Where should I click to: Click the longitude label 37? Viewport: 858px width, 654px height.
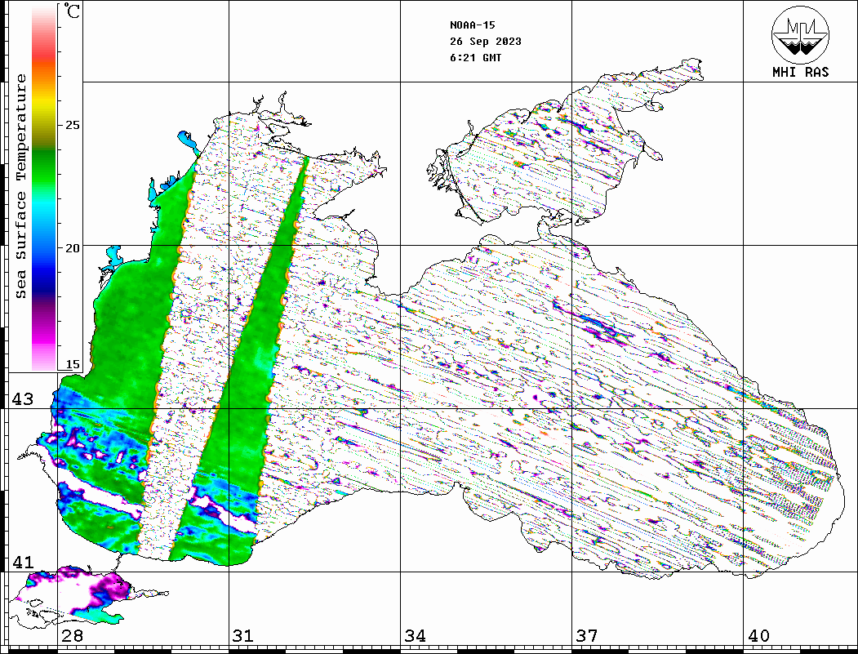[x=587, y=636]
